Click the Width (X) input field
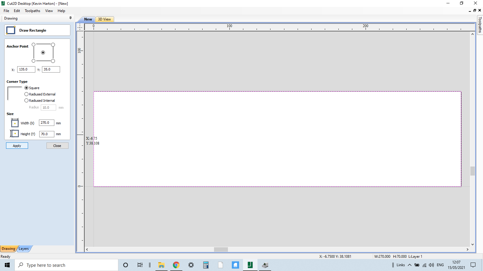 [46, 123]
